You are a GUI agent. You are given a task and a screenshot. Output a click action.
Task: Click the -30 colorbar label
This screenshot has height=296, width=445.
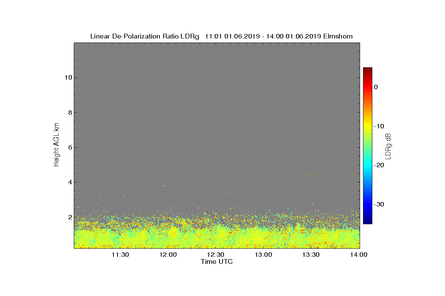click(379, 204)
